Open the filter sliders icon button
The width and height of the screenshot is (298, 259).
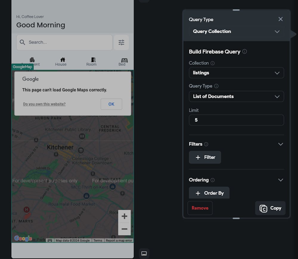(x=121, y=42)
